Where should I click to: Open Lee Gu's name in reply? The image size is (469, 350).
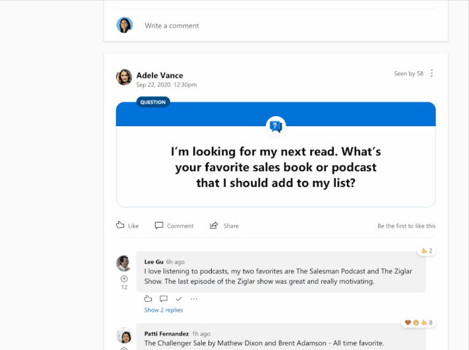[x=154, y=262]
